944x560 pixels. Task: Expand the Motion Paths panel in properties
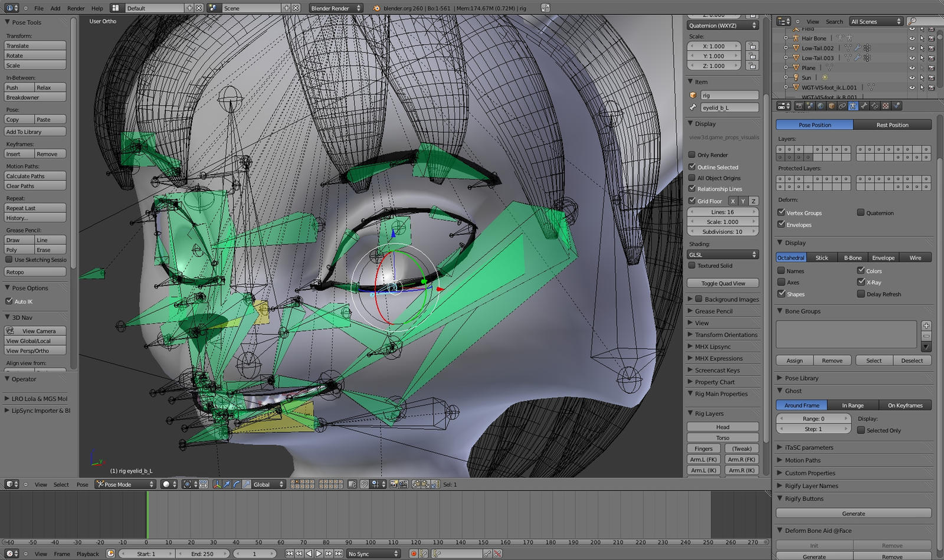(x=802, y=460)
